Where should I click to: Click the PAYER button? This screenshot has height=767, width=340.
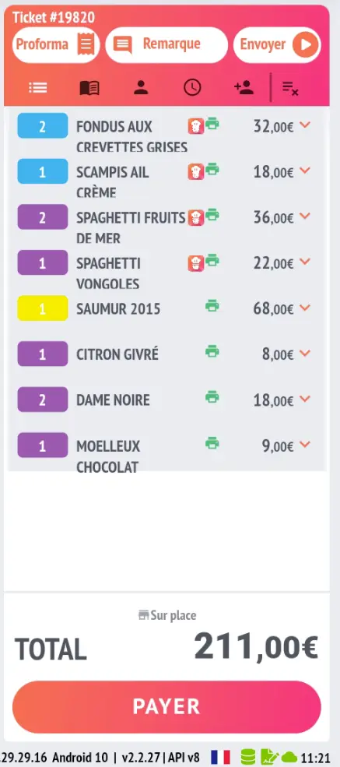coord(166,707)
